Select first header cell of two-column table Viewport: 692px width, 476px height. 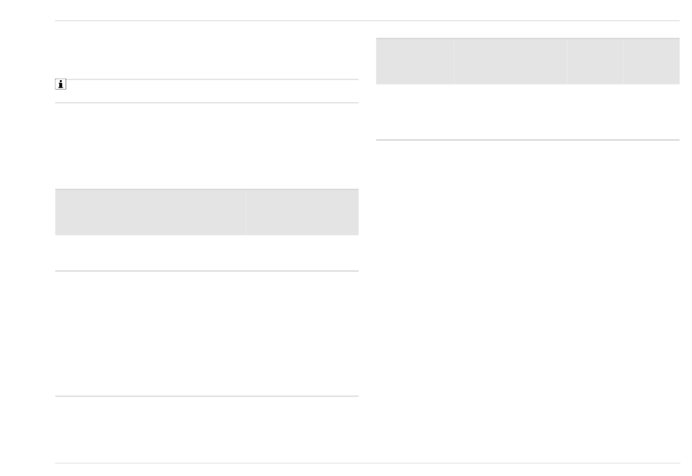[x=151, y=212]
